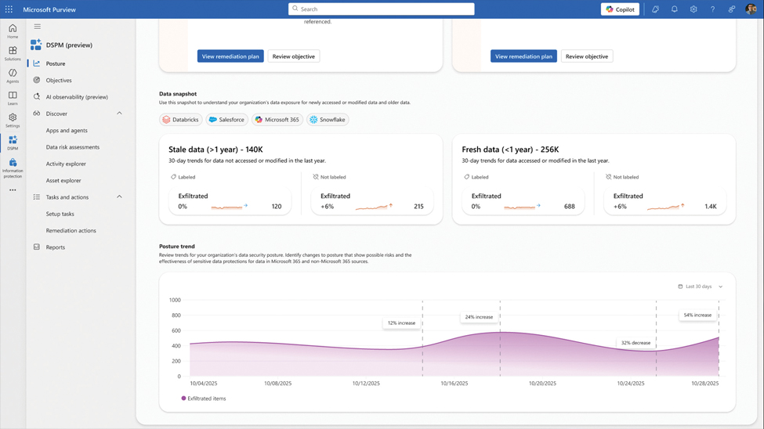Toggle the Databricks filter chip
Screen dimensions: 764x429
click(181, 119)
